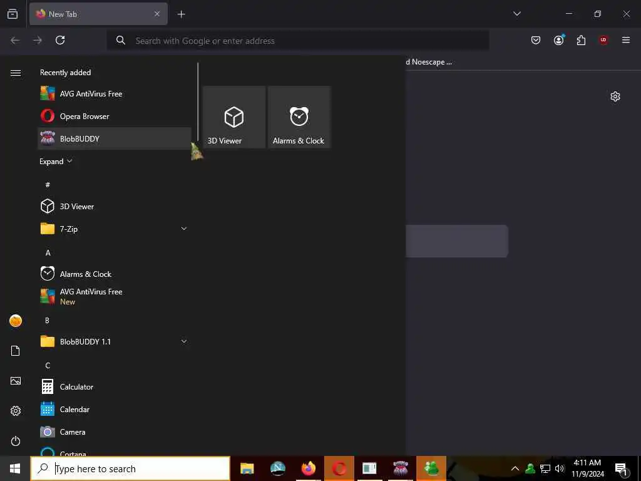The width and height of the screenshot is (641, 481).
Task: Close the New Tab tab
Action: (x=157, y=14)
